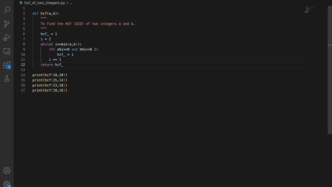The height and width of the screenshot is (187, 332).
Task: Click the 'i = 2' assignment line
Action: coord(46,39)
